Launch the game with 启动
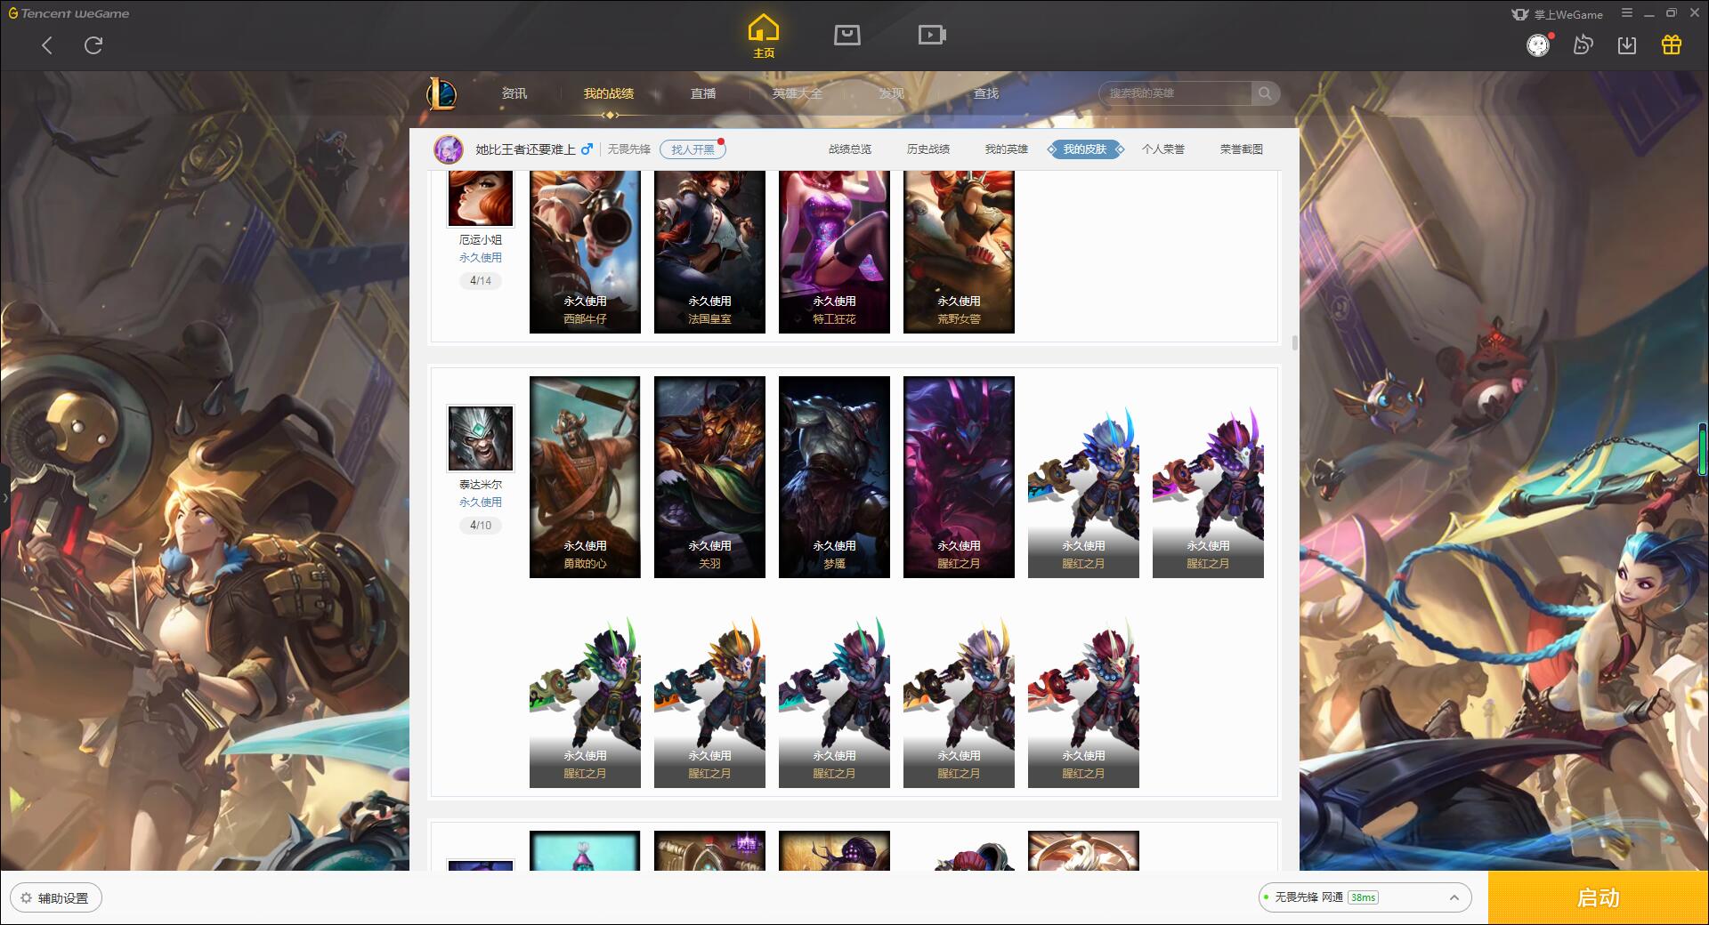1709x925 pixels. pos(1598,898)
